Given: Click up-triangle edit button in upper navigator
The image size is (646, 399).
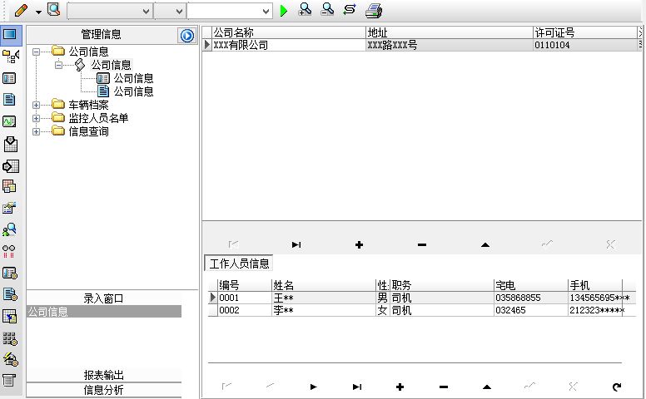Looking at the screenshot, I should point(484,244).
